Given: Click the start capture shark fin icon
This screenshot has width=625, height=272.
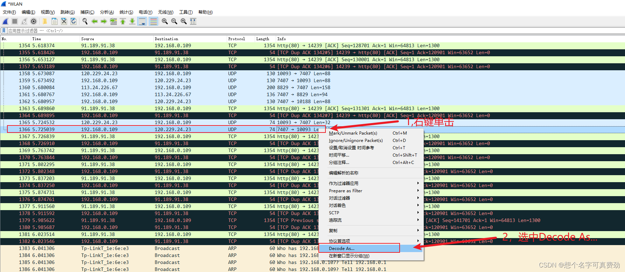Looking at the screenshot, I should 5,21.
